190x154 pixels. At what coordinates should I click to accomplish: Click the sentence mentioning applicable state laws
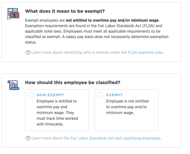[94, 29]
